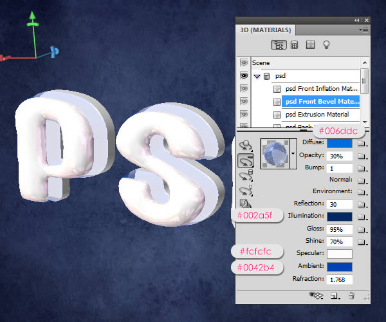Toggle the Scene row visibility eye
Screen dimensions: 386x322
[244, 63]
